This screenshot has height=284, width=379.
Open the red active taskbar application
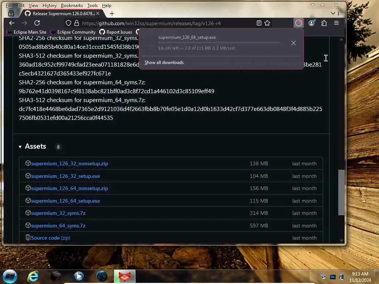tap(124, 277)
